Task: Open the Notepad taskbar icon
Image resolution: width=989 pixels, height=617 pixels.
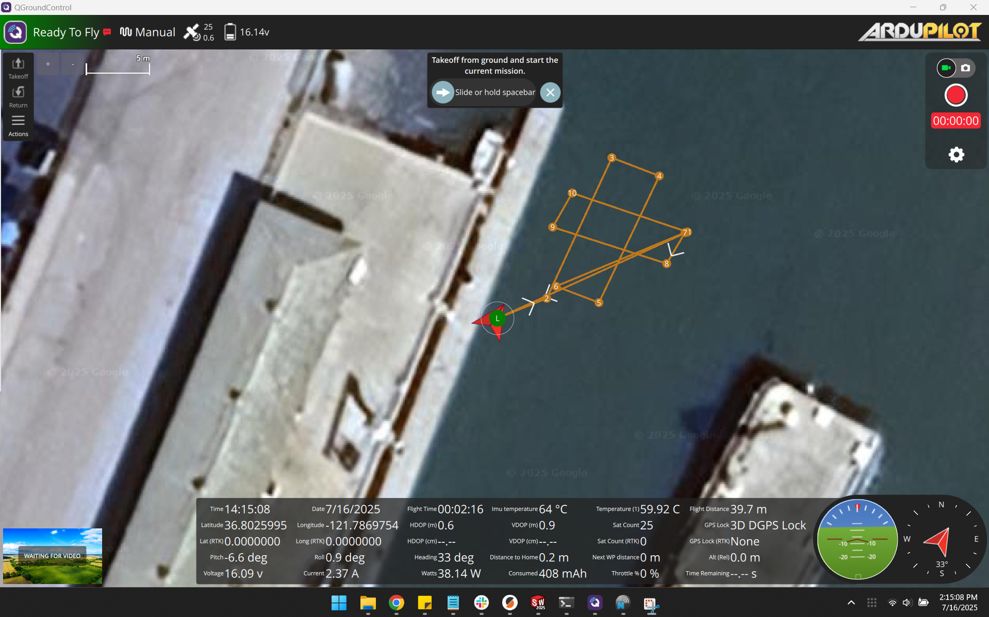Action: point(453,603)
